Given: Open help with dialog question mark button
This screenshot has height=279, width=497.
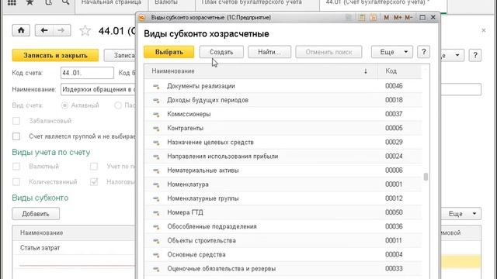Looking at the screenshot, I should pyautogui.click(x=424, y=52).
